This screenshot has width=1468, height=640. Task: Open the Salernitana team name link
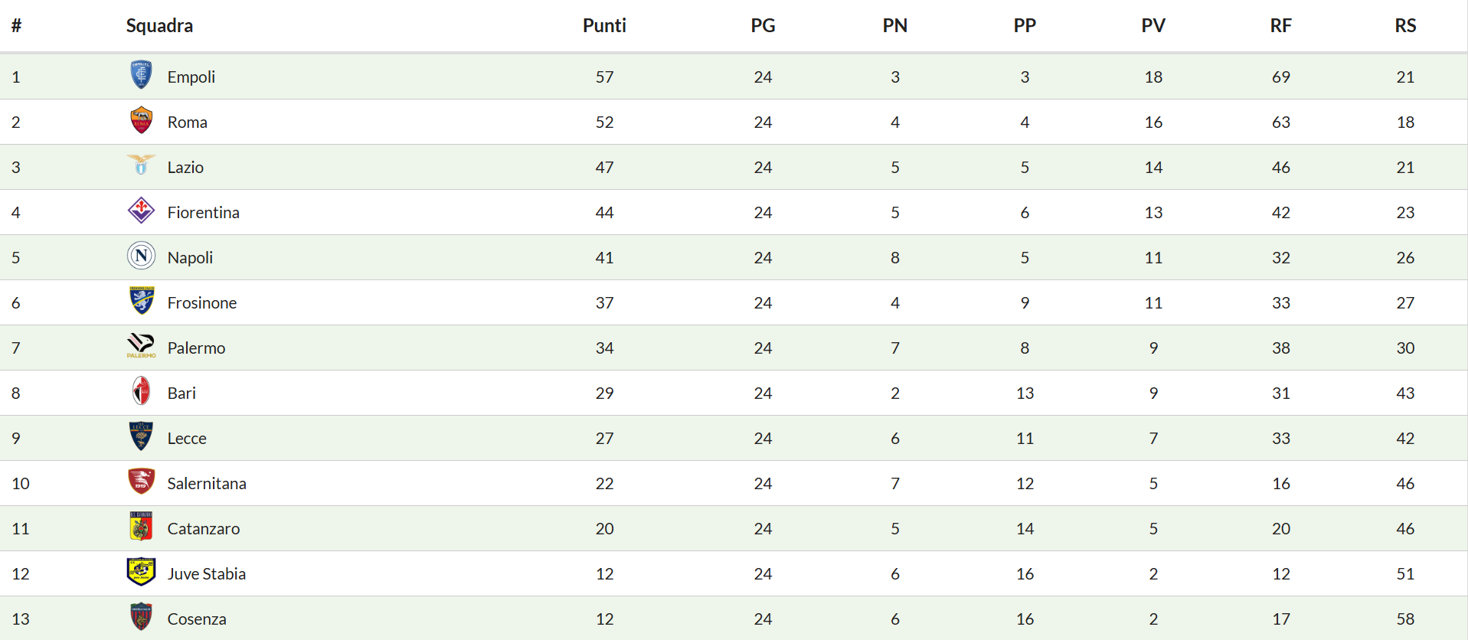pos(207,484)
